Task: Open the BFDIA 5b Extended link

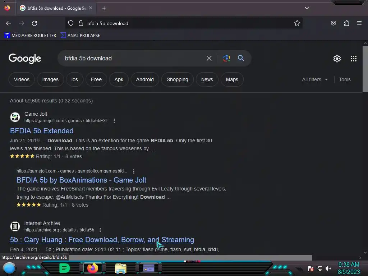Action: click(x=42, y=131)
